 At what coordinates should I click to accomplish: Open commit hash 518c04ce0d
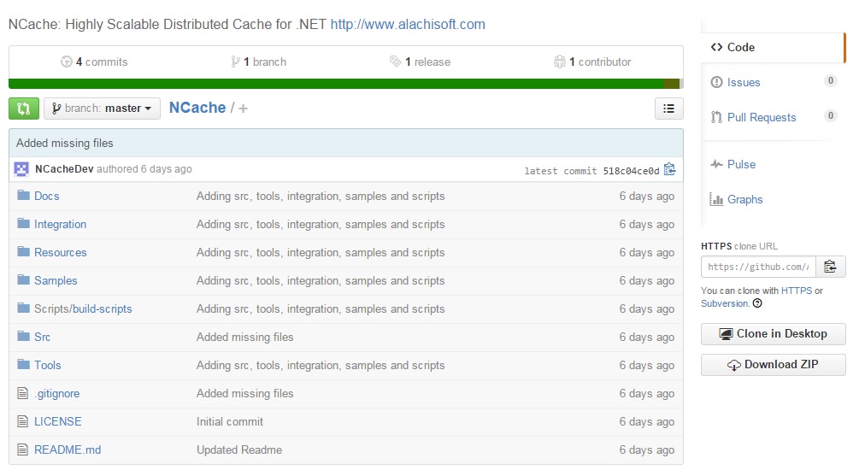[x=631, y=171]
